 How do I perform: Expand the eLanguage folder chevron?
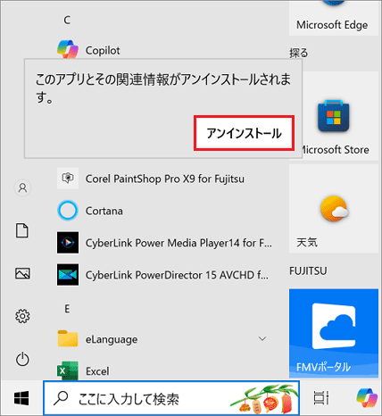pyautogui.click(x=262, y=338)
